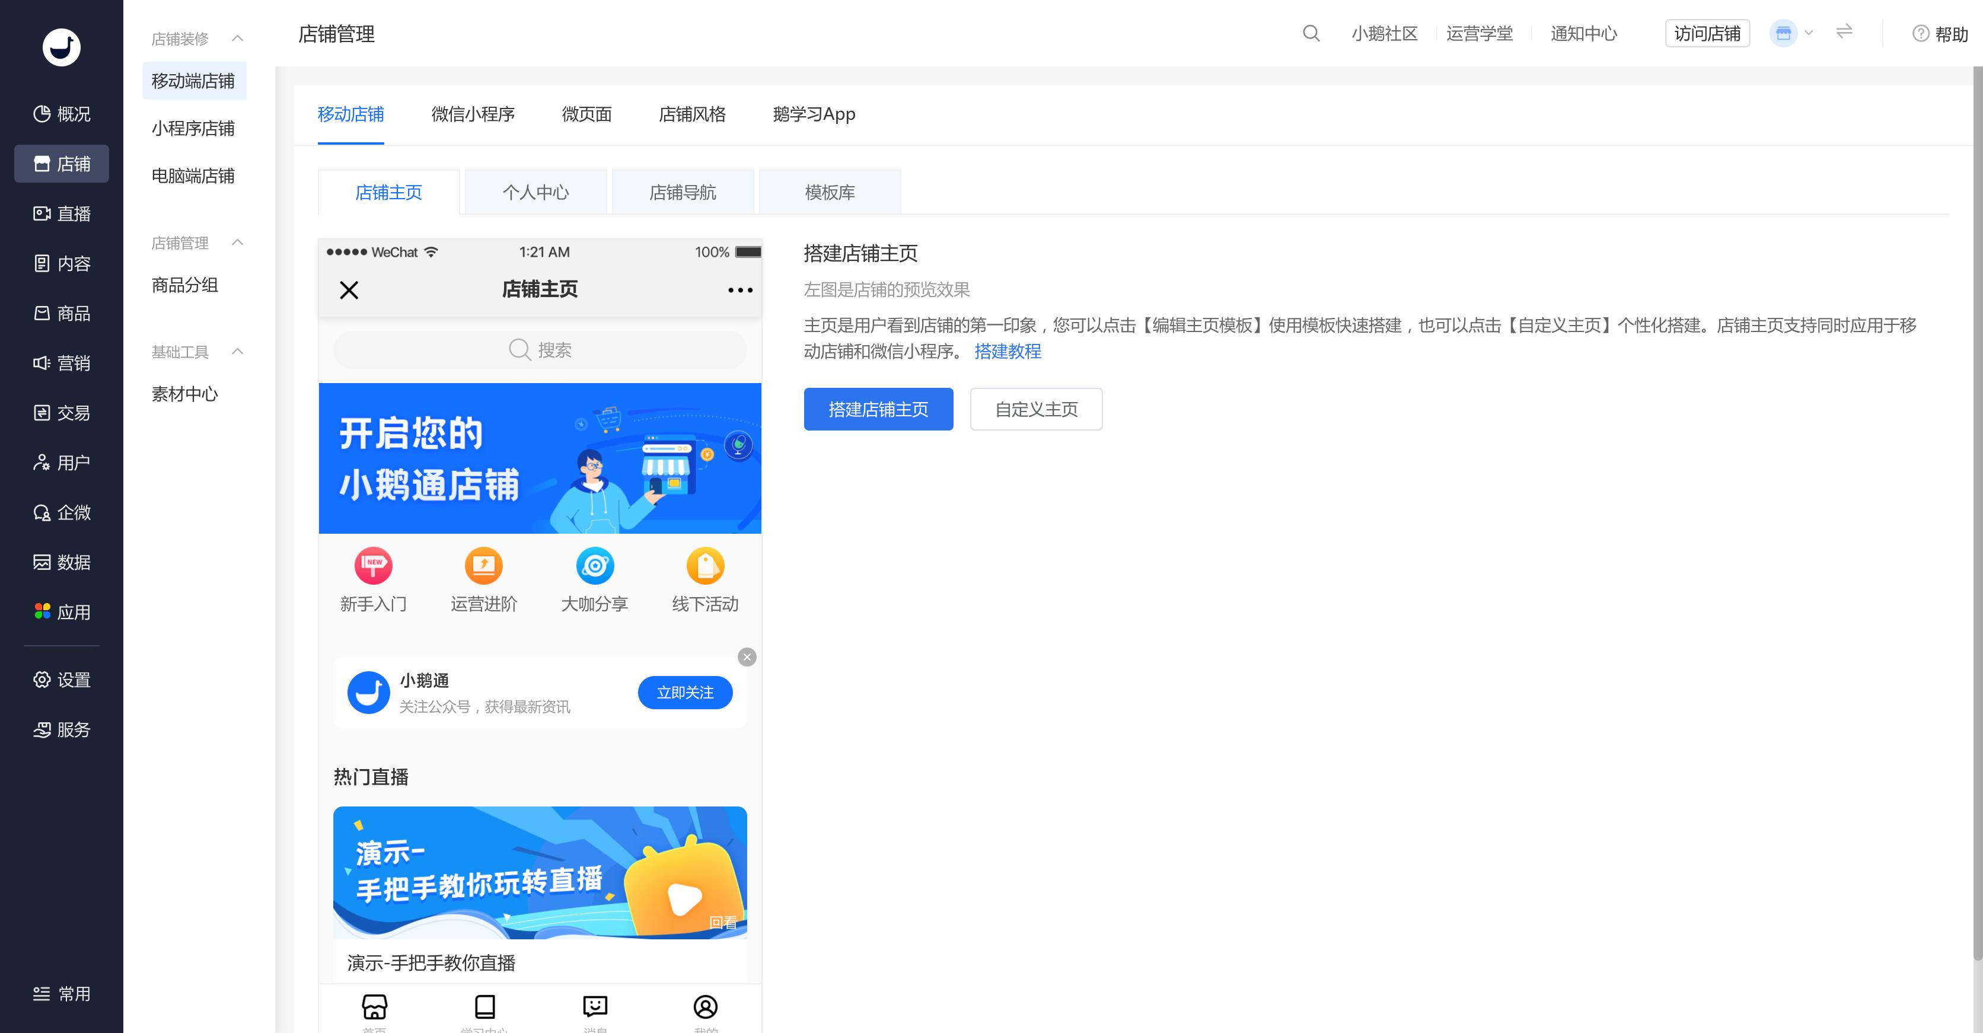This screenshot has height=1033, width=1983.
Task: Open the 应用 apps section in sidebar
Action: click(62, 612)
